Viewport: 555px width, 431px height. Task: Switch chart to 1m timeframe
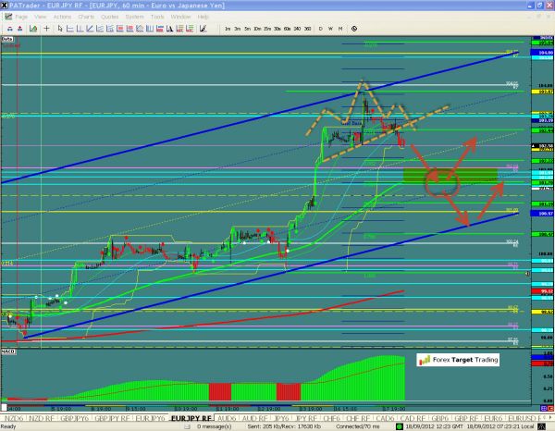228,30
